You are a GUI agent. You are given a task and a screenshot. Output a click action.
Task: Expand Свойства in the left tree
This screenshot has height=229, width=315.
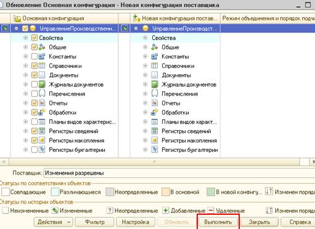coord(25,38)
